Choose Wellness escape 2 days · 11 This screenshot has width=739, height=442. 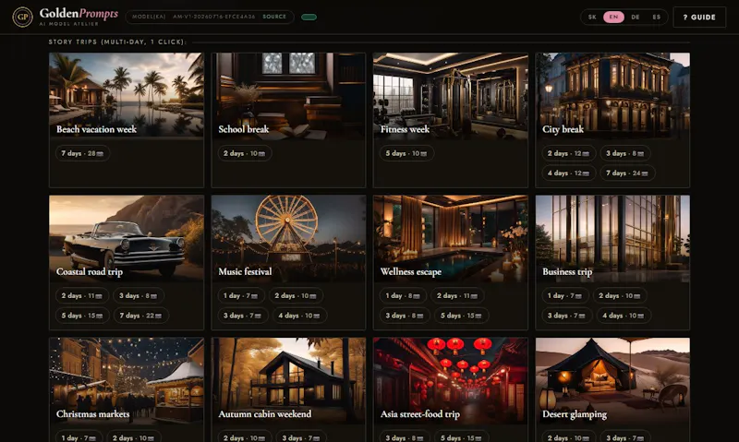pyautogui.click(x=457, y=295)
